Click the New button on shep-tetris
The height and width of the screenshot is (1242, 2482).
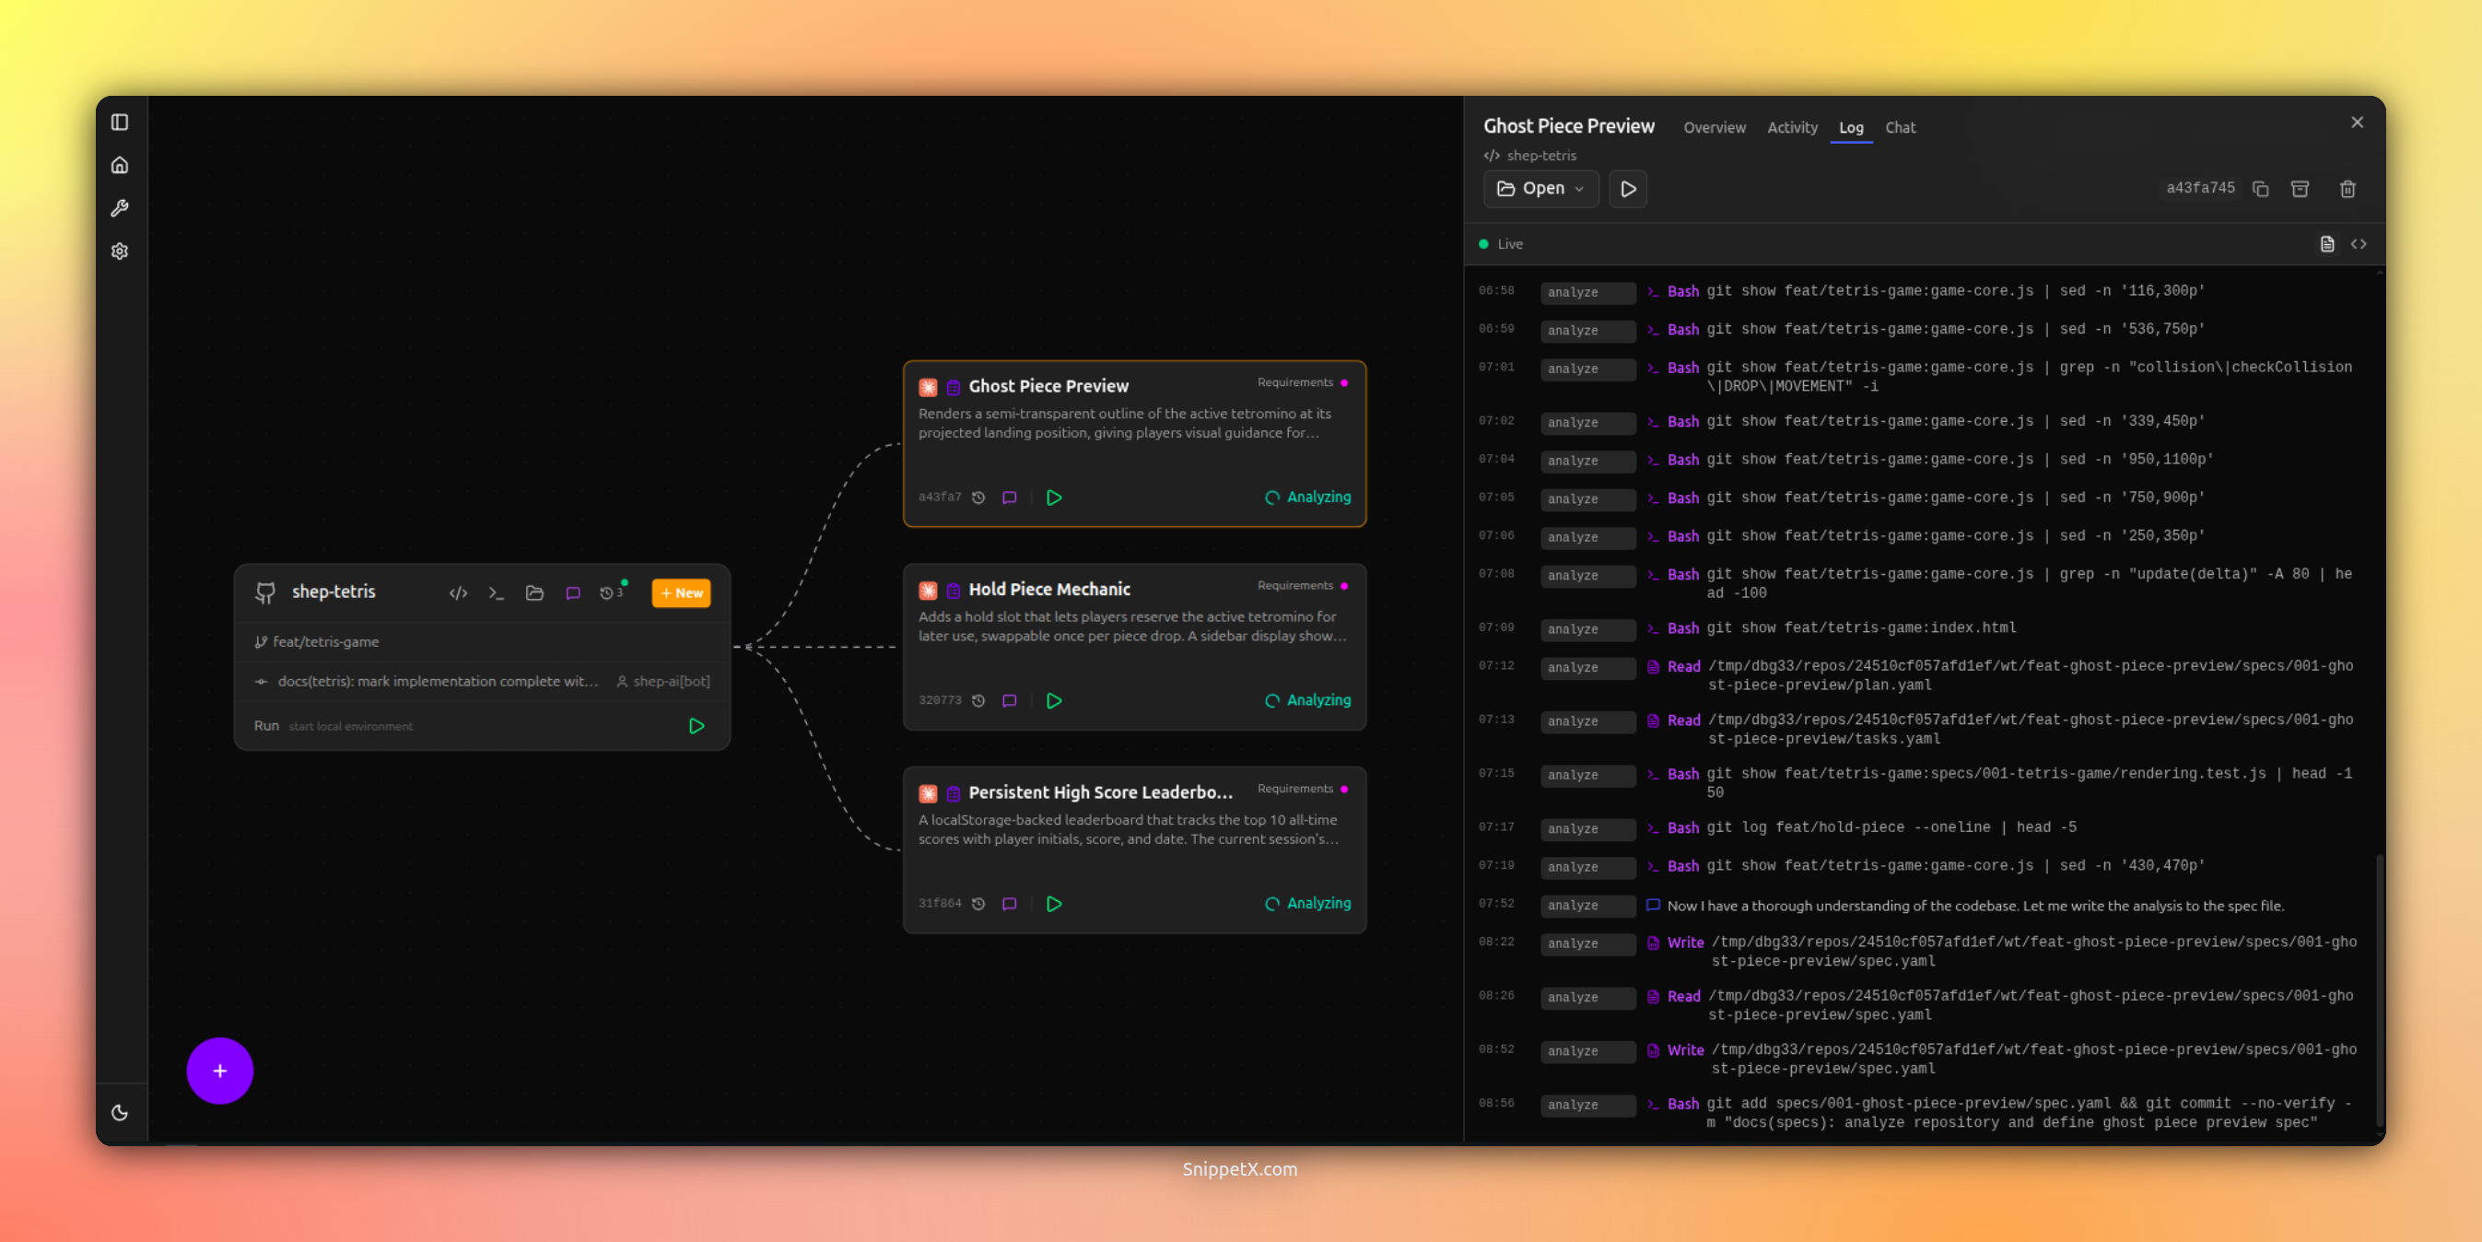click(681, 592)
